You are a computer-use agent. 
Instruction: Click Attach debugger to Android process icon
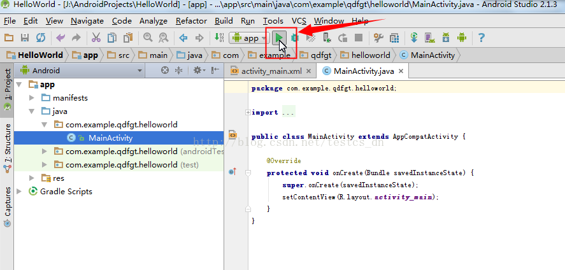pos(327,38)
